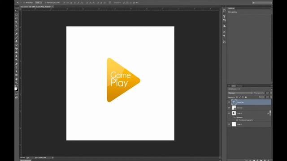Screen dimensions: 287x161
Task: Select the Path Selection tool
Action: [x=17, y=71]
